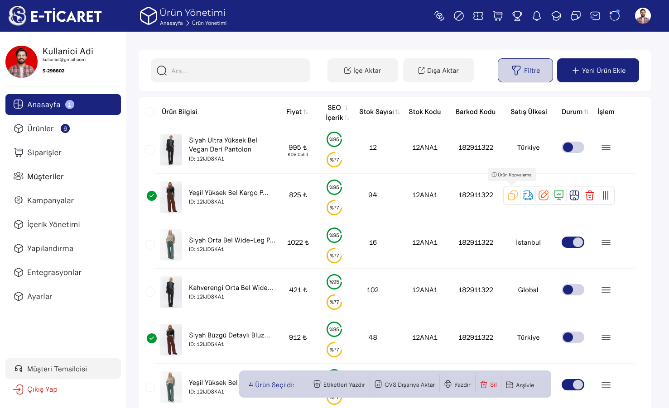Screen dimensions: 669x408
Task: Open the notifications bell in header
Action: point(537,16)
